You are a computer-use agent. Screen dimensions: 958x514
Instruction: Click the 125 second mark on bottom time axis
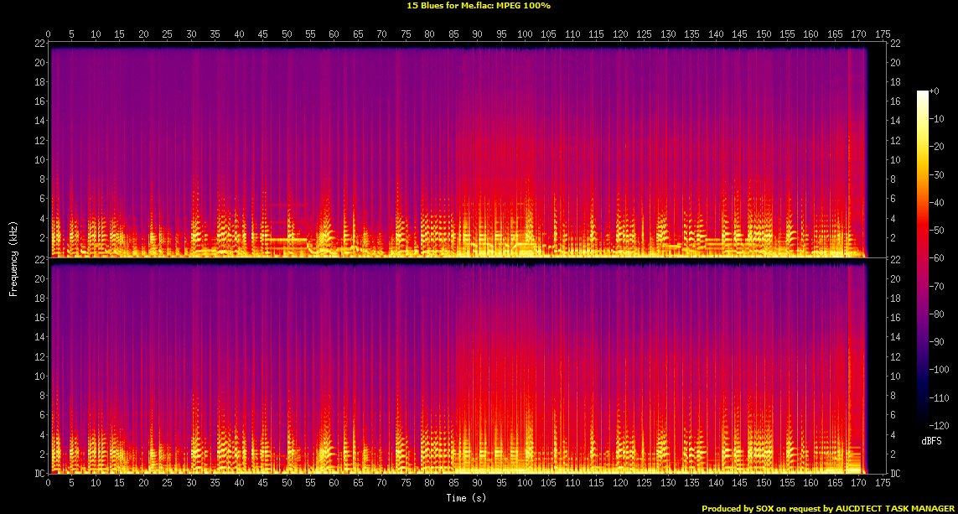click(645, 484)
